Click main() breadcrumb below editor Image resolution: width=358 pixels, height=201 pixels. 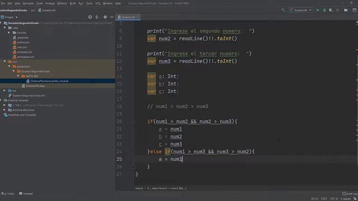coord(139,188)
